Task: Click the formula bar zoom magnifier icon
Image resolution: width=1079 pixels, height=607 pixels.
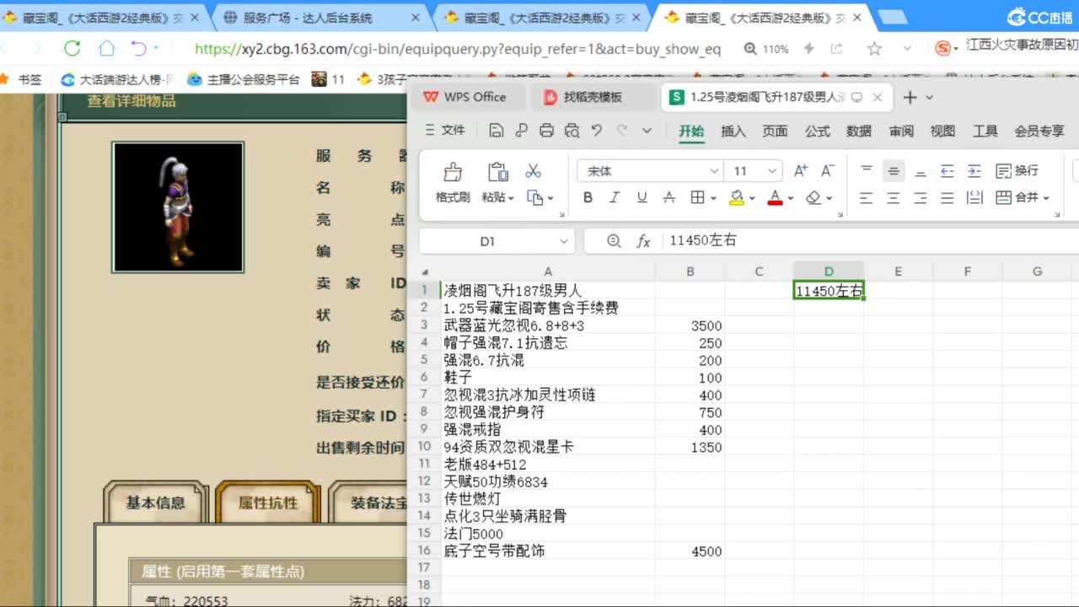Action: (x=614, y=241)
